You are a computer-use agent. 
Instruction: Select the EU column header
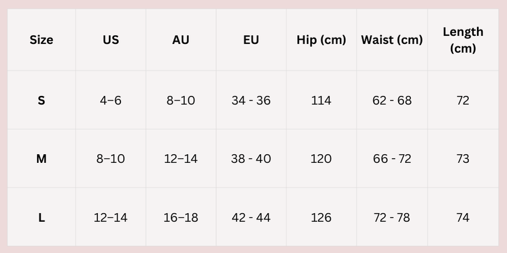click(251, 40)
